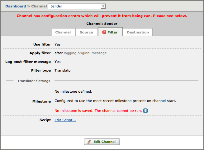Click the 'Milestone' label
204x150 pixels.
point(41,101)
